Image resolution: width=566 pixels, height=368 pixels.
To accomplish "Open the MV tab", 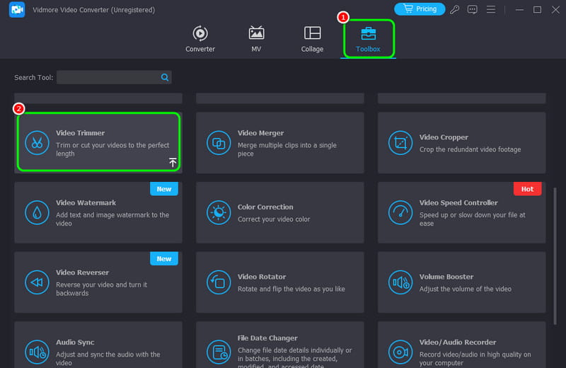I will tap(256, 39).
